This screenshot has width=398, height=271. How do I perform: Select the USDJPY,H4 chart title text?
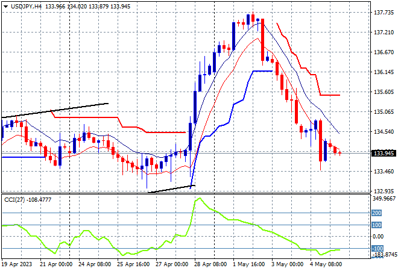pos(26,7)
